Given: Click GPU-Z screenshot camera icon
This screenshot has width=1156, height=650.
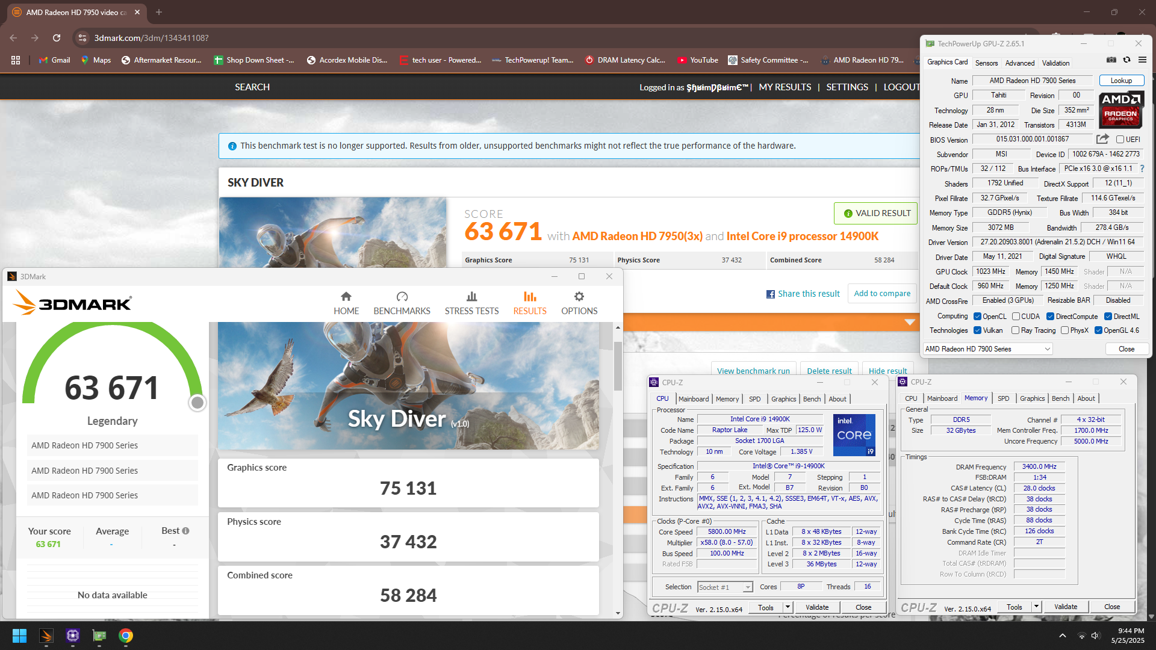Looking at the screenshot, I should point(1111,60).
